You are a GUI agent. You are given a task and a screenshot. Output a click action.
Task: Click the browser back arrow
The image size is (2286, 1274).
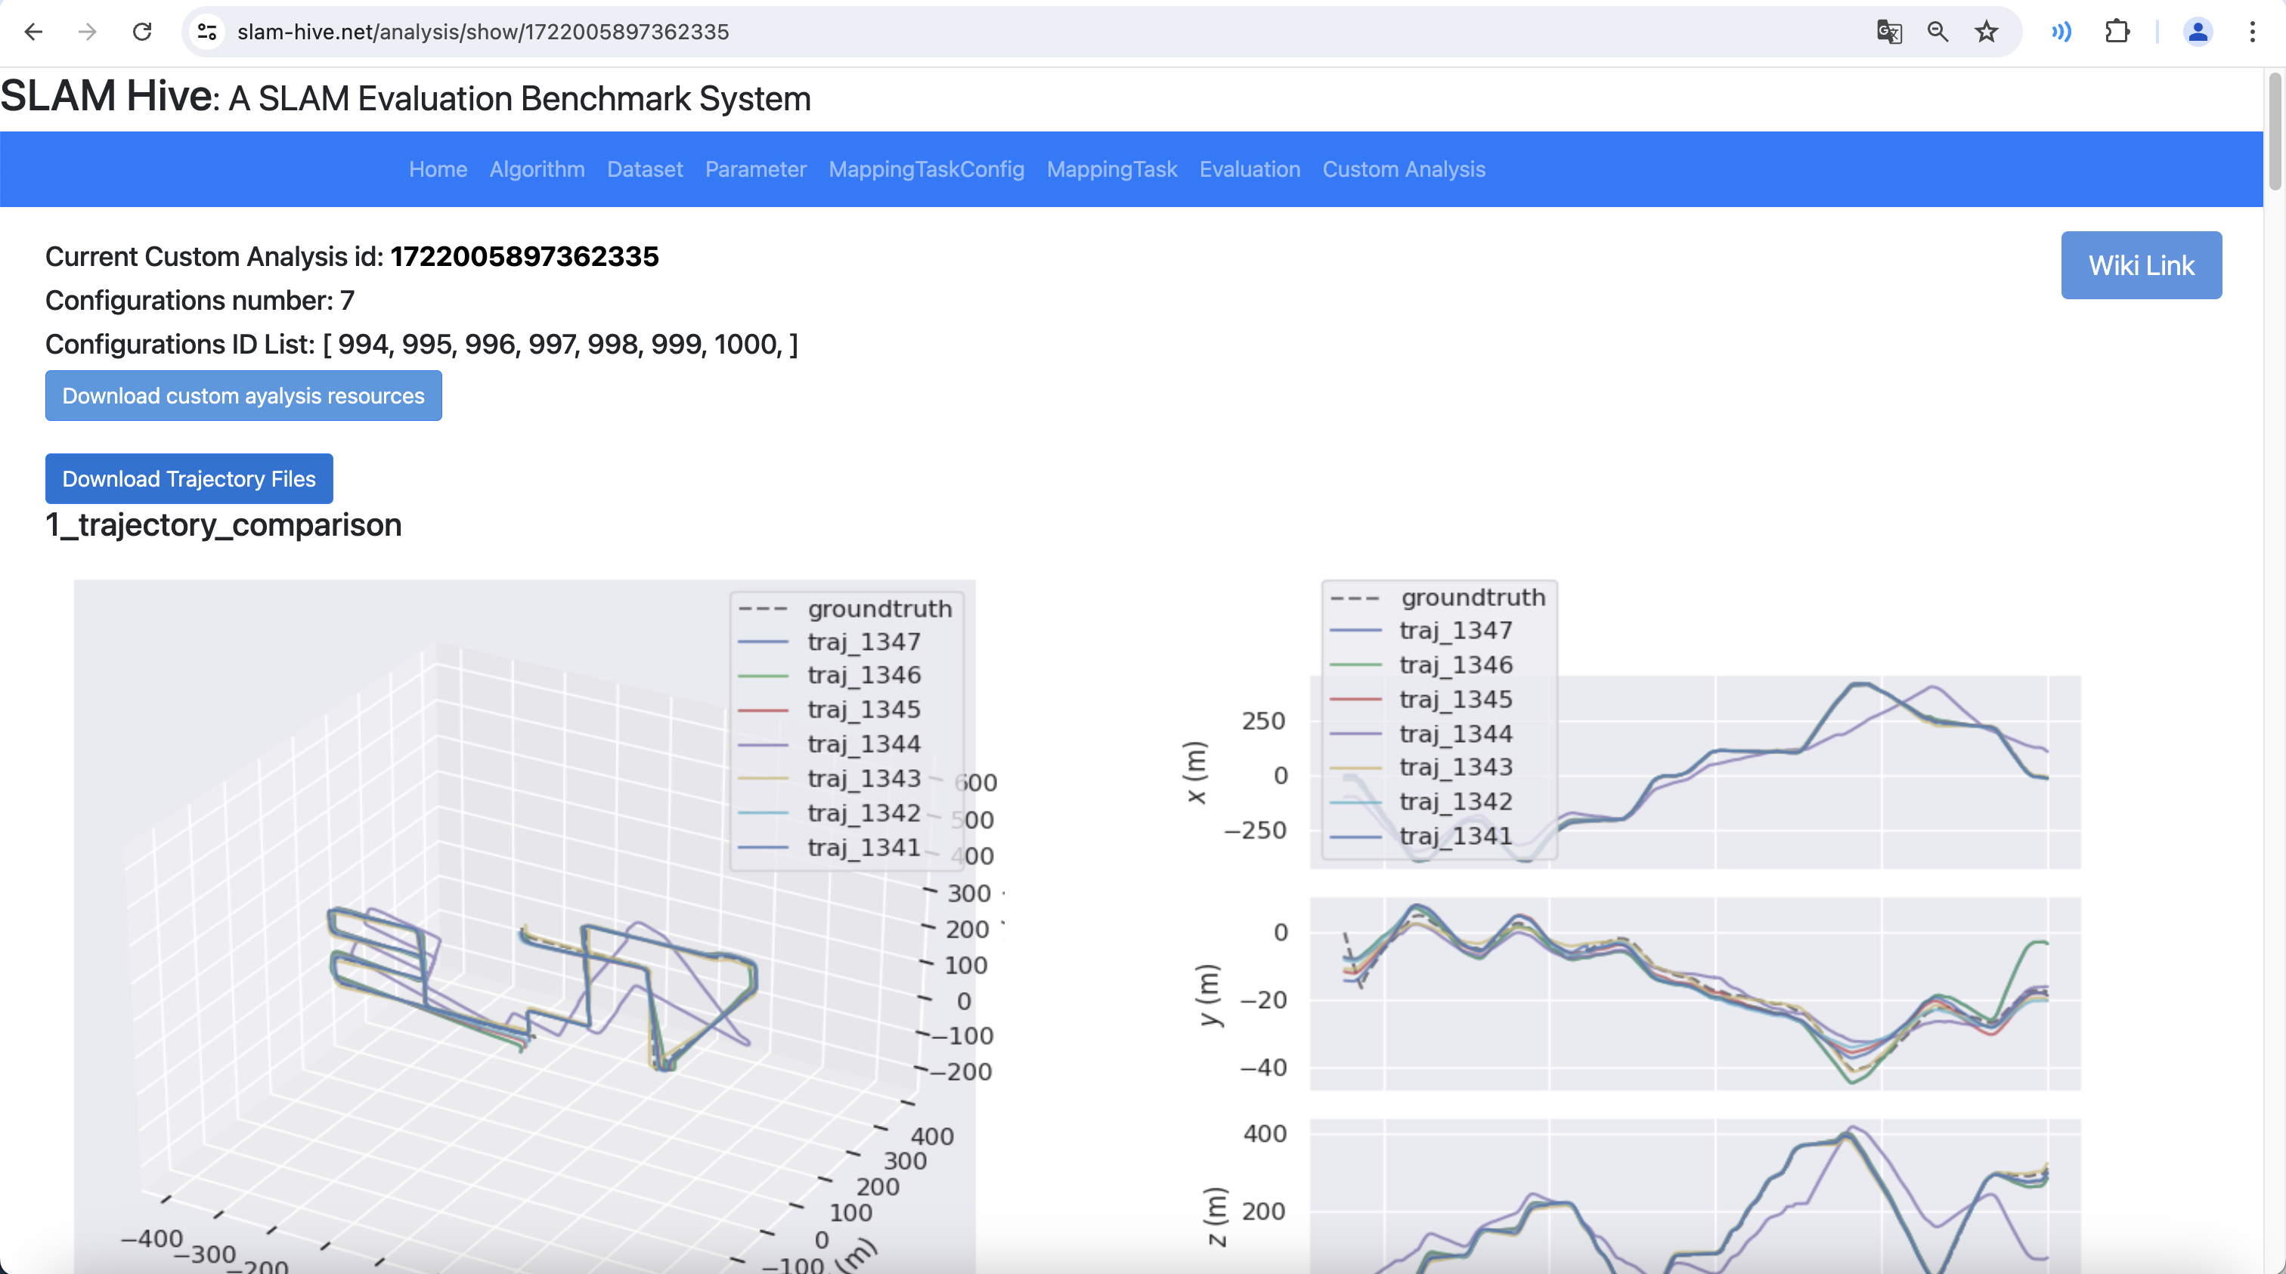34,32
